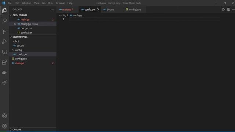
Task: Select config.go config in Open Editors list
Action: click(33, 24)
